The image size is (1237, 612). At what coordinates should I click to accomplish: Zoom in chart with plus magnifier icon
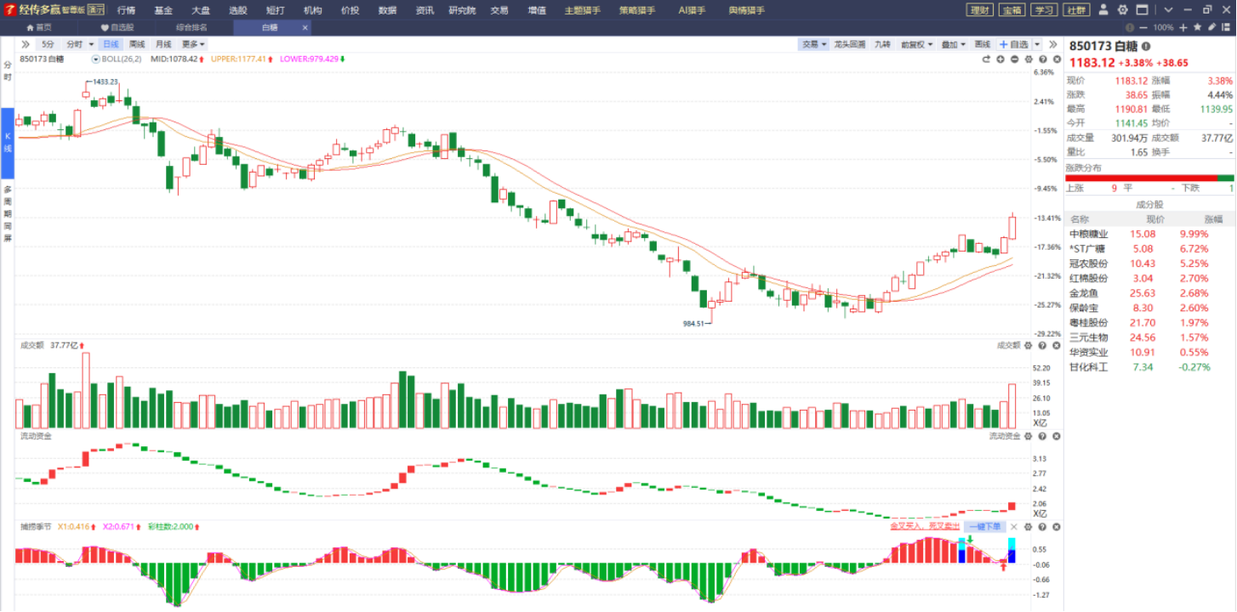(1000, 59)
